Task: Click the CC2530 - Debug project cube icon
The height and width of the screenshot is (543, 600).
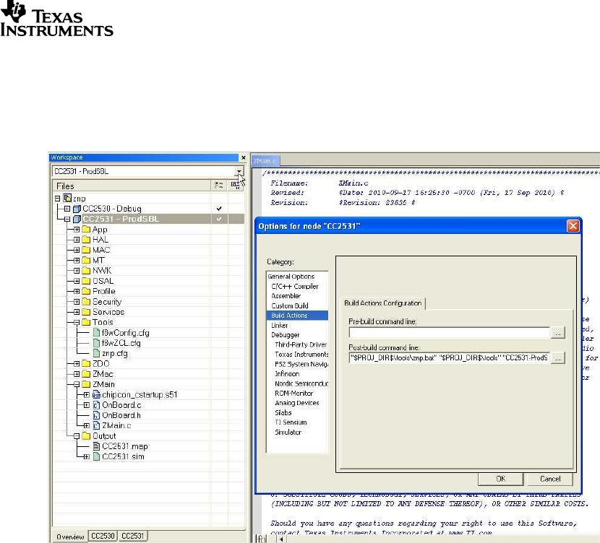Action: click(x=77, y=209)
